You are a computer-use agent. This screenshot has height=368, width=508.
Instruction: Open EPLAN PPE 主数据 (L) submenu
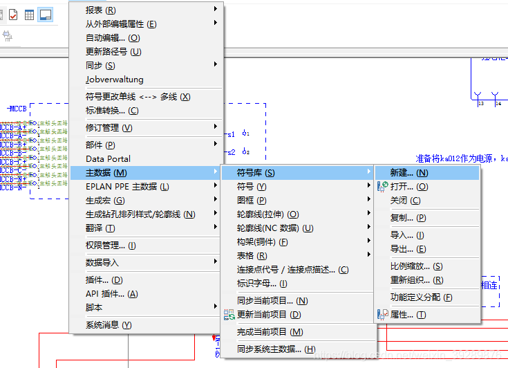tap(146, 187)
